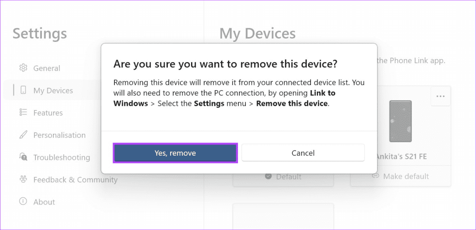Click the dialog title about removing device
Image resolution: width=476 pixels, height=230 pixels.
click(x=225, y=64)
